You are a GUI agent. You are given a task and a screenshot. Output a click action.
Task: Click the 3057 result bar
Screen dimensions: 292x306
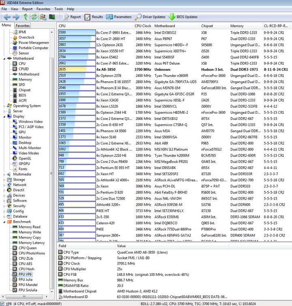click(x=77, y=39)
